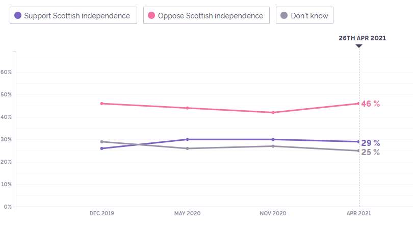The image size is (413, 225).
Task: Click the pink Oppose point at Dec 2019
Action: (x=101, y=104)
